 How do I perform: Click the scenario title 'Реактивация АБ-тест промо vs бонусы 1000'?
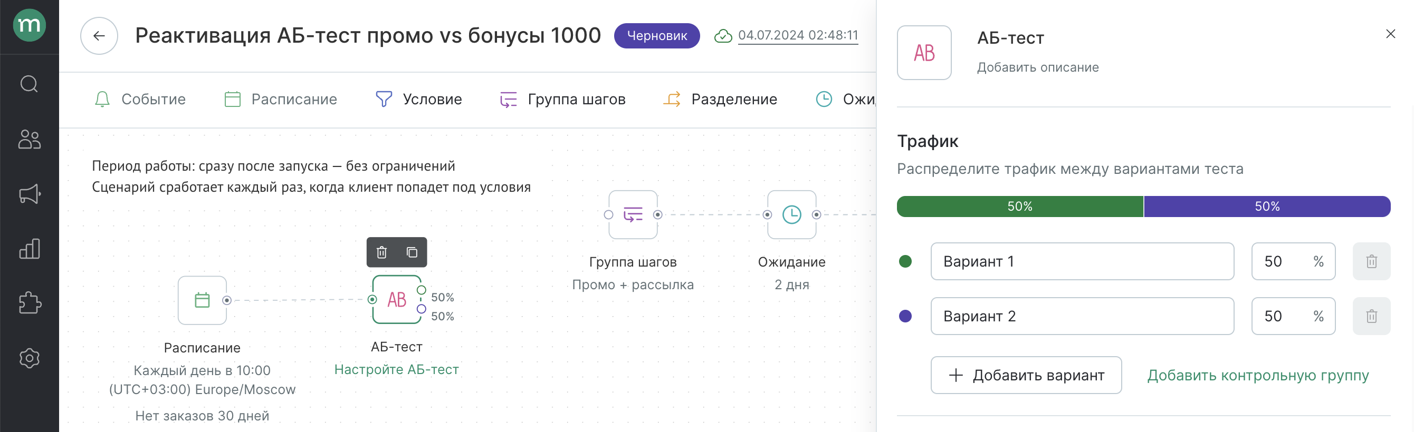click(x=368, y=36)
